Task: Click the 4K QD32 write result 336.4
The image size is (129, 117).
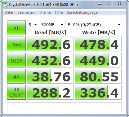Action: coord(98,92)
